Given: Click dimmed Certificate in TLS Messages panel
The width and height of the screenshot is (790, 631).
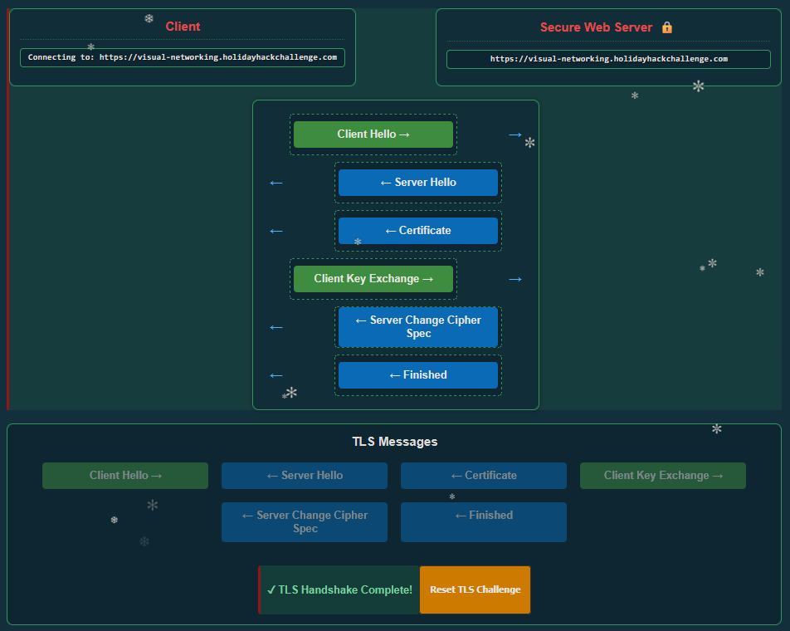Looking at the screenshot, I should [483, 476].
